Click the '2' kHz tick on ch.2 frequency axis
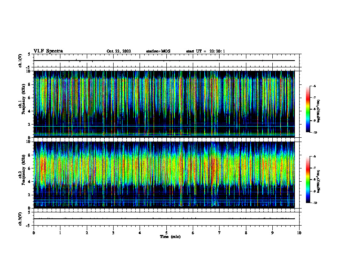This screenshot has width=337, height=261. 30,195
